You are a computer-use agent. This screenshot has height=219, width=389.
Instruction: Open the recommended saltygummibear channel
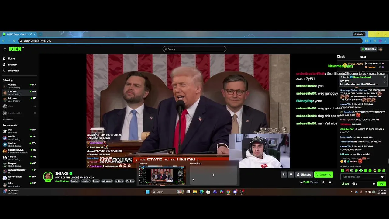pyautogui.click(x=19, y=171)
